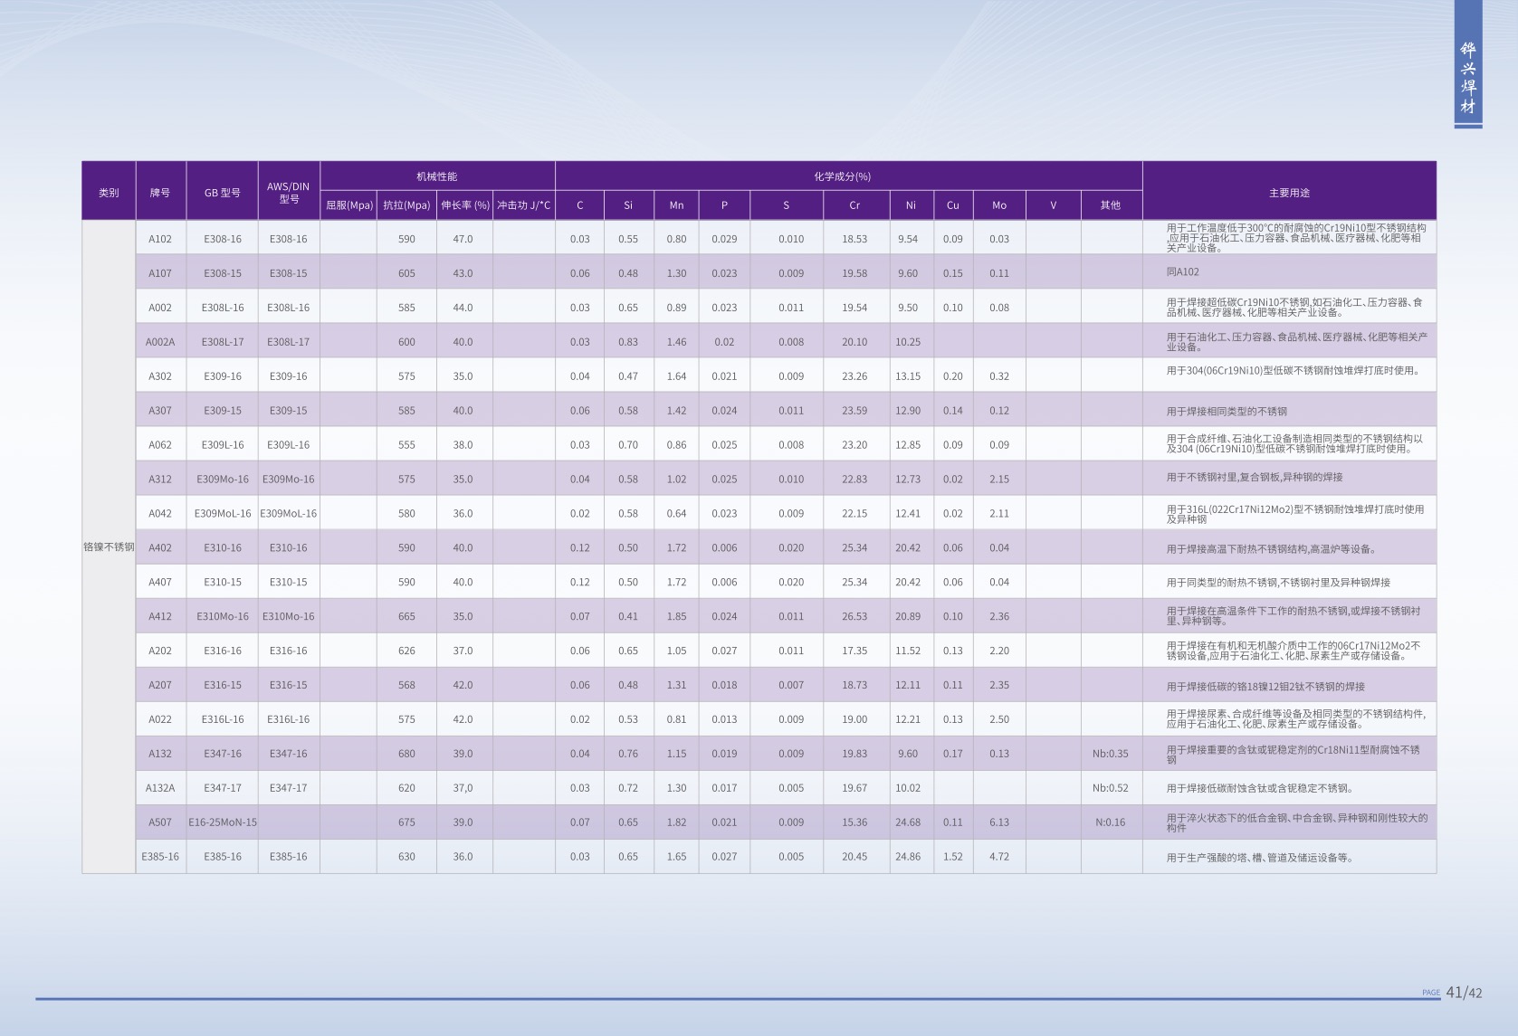Click the E385-16 brand cell in last row
The width and height of the screenshot is (1518, 1036).
coord(160,857)
